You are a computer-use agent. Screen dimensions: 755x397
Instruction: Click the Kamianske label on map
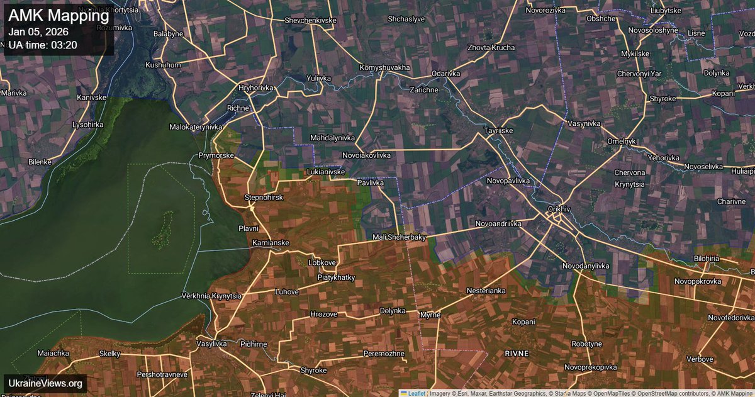pos(271,243)
